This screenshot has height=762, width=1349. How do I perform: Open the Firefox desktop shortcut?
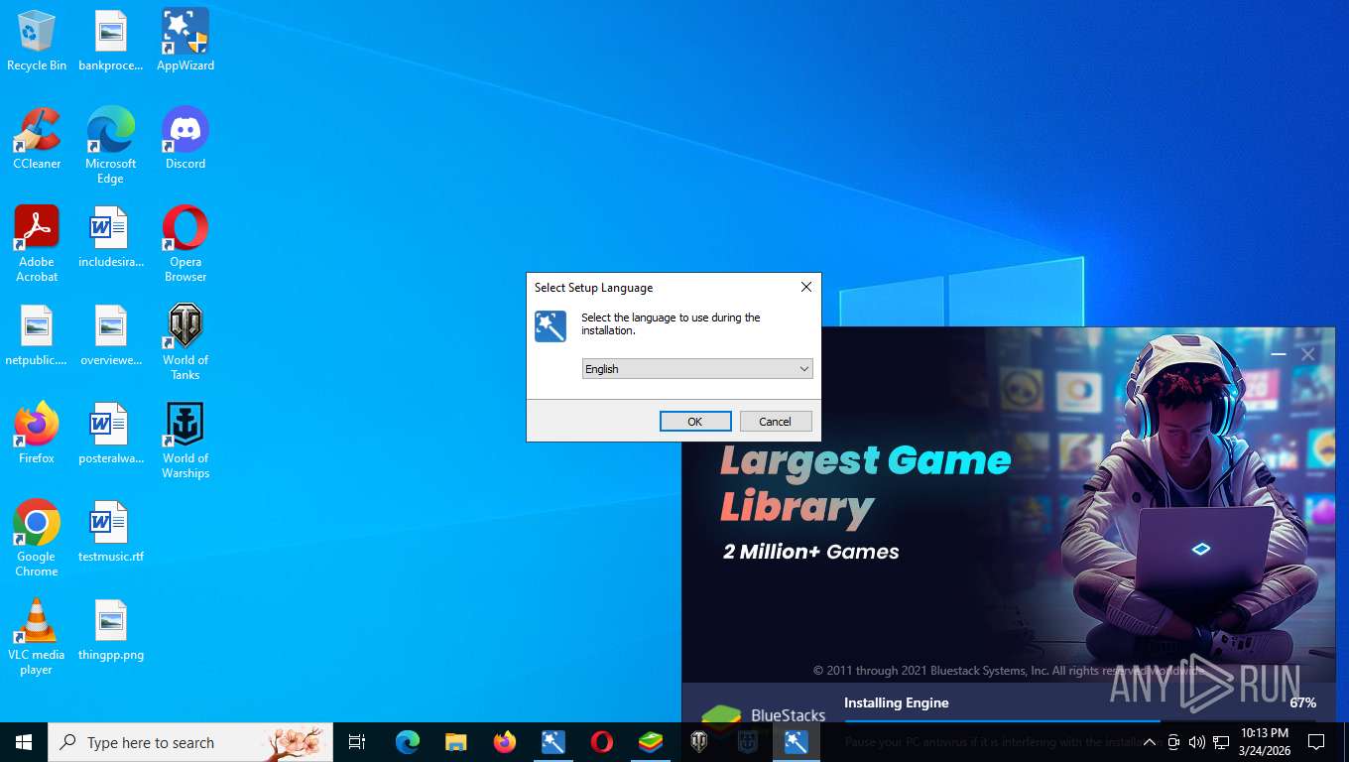tap(37, 434)
